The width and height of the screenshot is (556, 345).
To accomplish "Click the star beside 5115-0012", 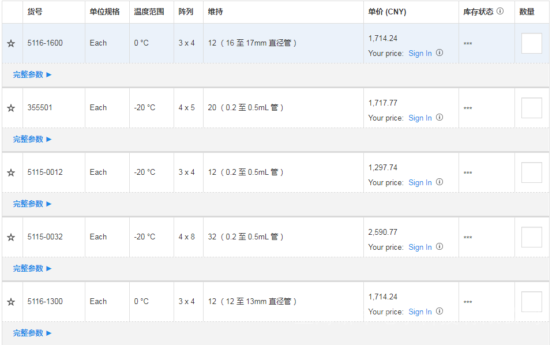I will (x=11, y=172).
